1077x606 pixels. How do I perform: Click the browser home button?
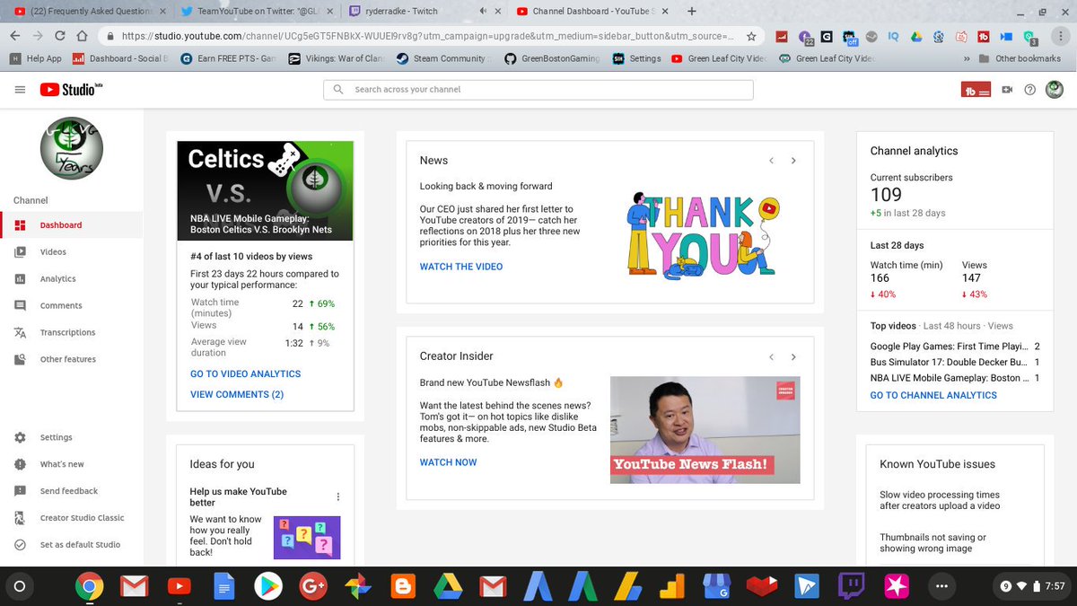tap(82, 37)
